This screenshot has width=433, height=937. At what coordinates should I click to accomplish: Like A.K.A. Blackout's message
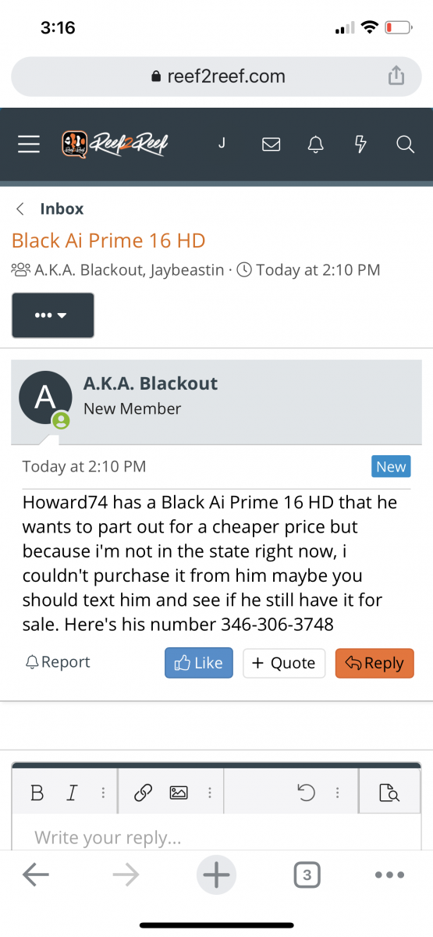[199, 663]
